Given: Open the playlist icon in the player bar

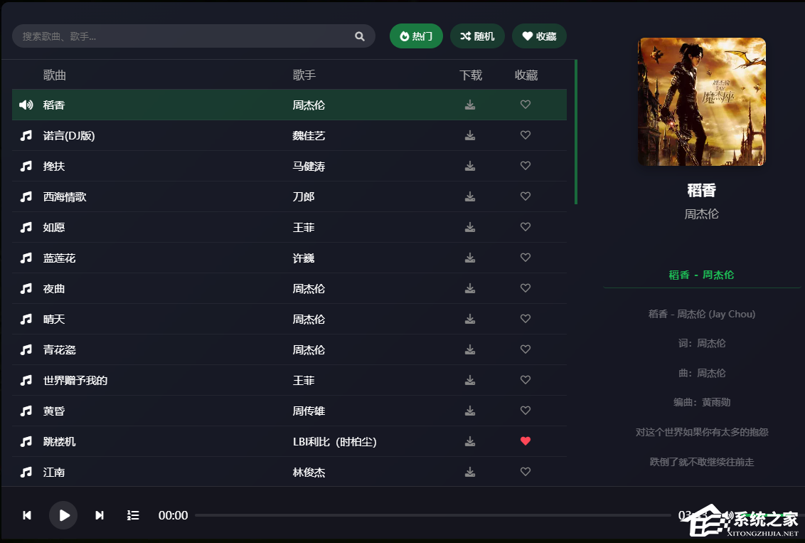Looking at the screenshot, I should point(132,515).
